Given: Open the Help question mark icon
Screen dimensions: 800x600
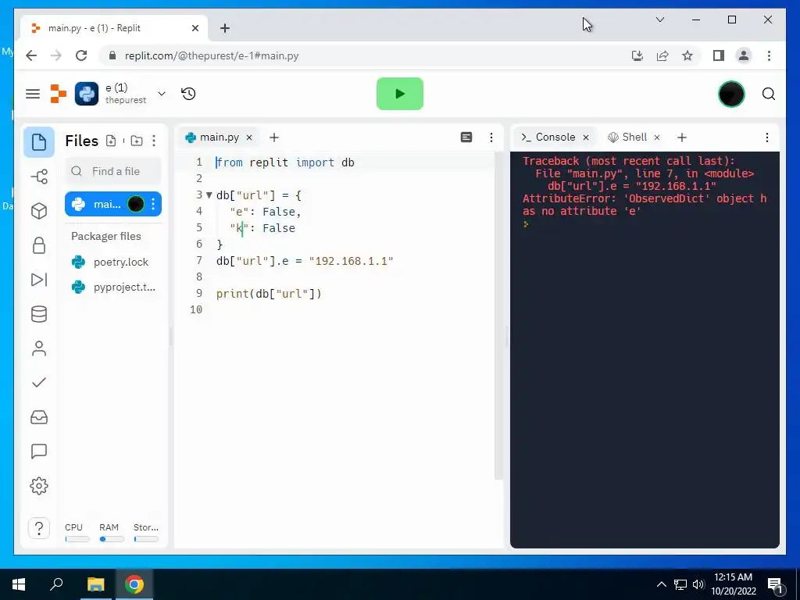Looking at the screenshot, I should [39, 528].
